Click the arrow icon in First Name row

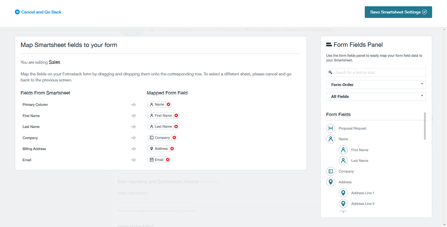tap(134, 116)
